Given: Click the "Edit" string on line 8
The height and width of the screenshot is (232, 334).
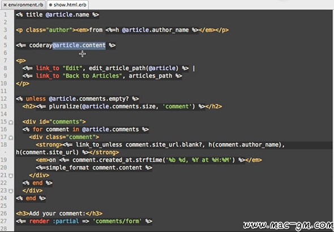Looking at the screenshot, I should click(x=72, y=68).
